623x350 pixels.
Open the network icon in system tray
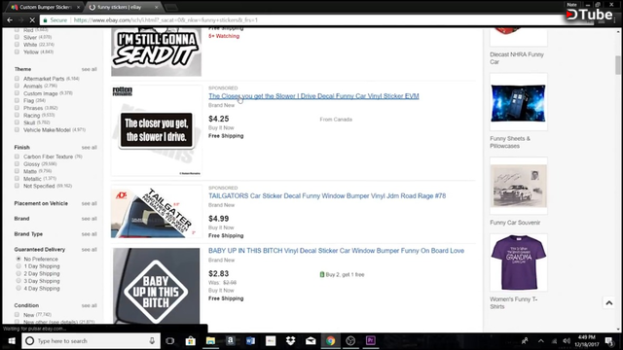coord(554,341)
